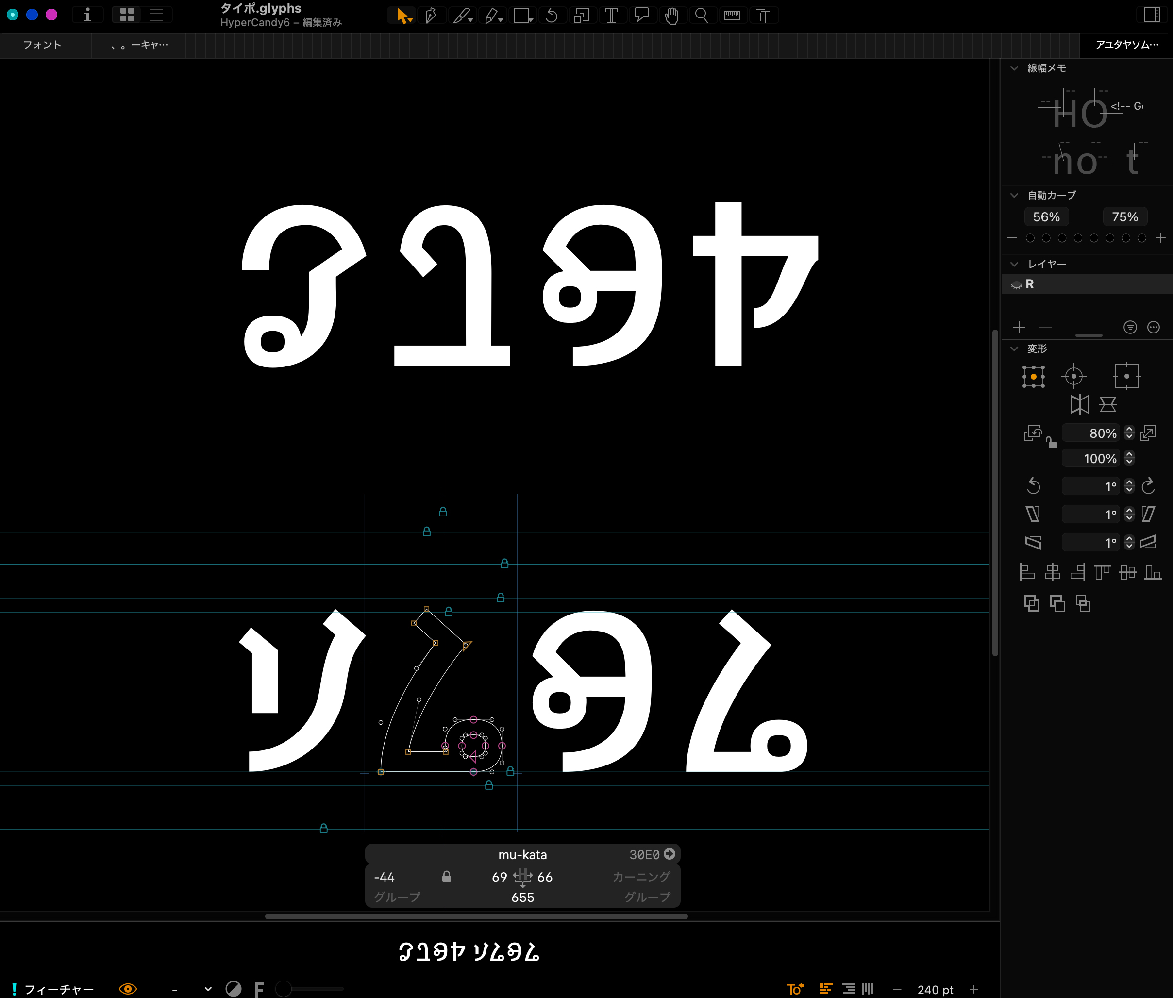Select the Measurement ruler tool
This screenshot has width=1173, height=998.
coord(732,15)
